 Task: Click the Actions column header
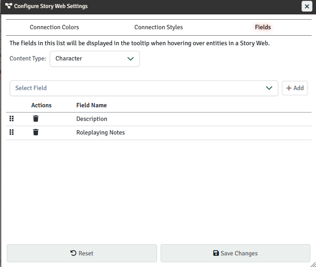click(41, 105)
